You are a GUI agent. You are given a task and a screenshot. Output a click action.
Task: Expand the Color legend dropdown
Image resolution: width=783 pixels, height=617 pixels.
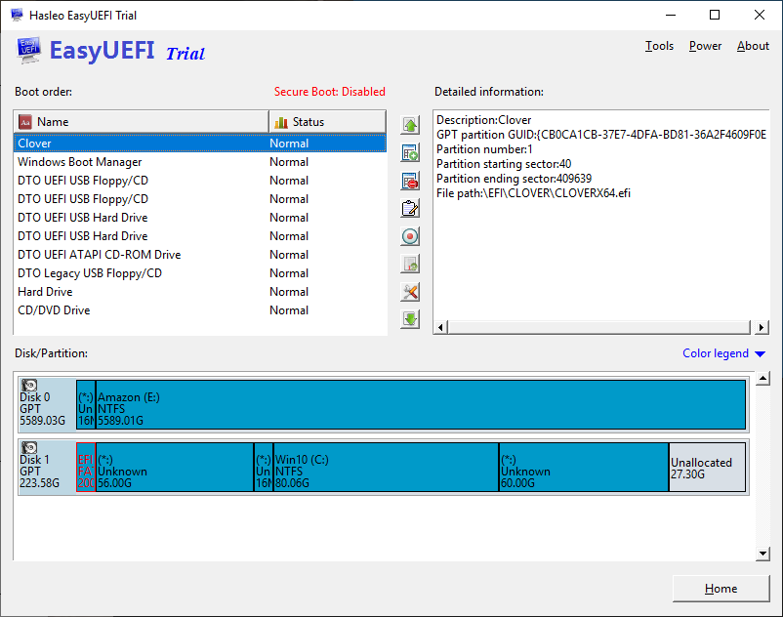[723, 353]
